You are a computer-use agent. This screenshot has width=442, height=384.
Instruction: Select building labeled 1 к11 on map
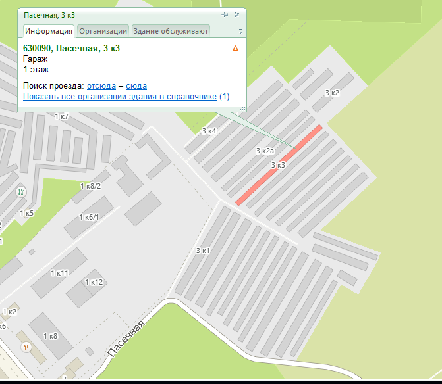point(59,273)
